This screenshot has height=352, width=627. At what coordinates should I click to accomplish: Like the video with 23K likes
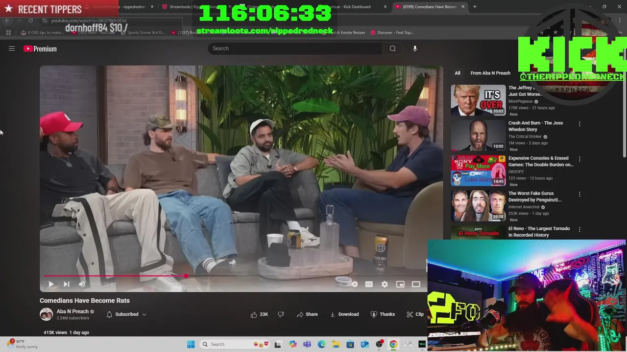(259, 314)
